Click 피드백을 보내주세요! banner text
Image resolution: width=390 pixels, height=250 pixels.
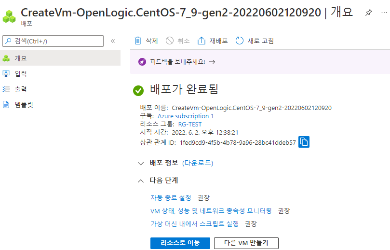(x=177, y=62)
